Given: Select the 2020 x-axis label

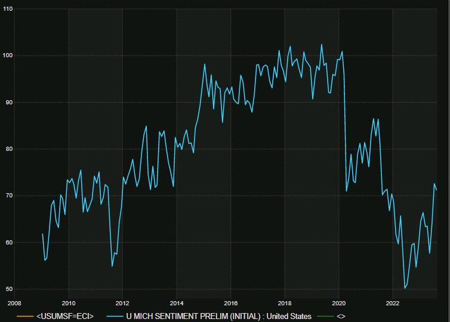Looking at the screenshot, I should (x=338, y=304).
